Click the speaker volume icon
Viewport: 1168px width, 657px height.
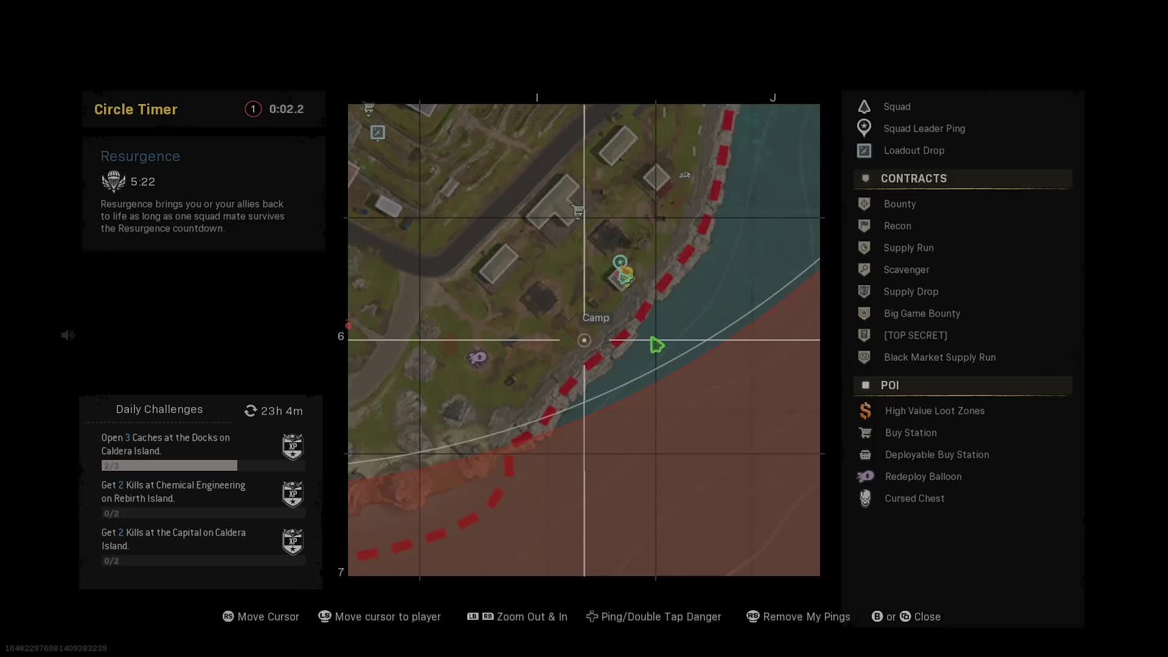[68, 335]
